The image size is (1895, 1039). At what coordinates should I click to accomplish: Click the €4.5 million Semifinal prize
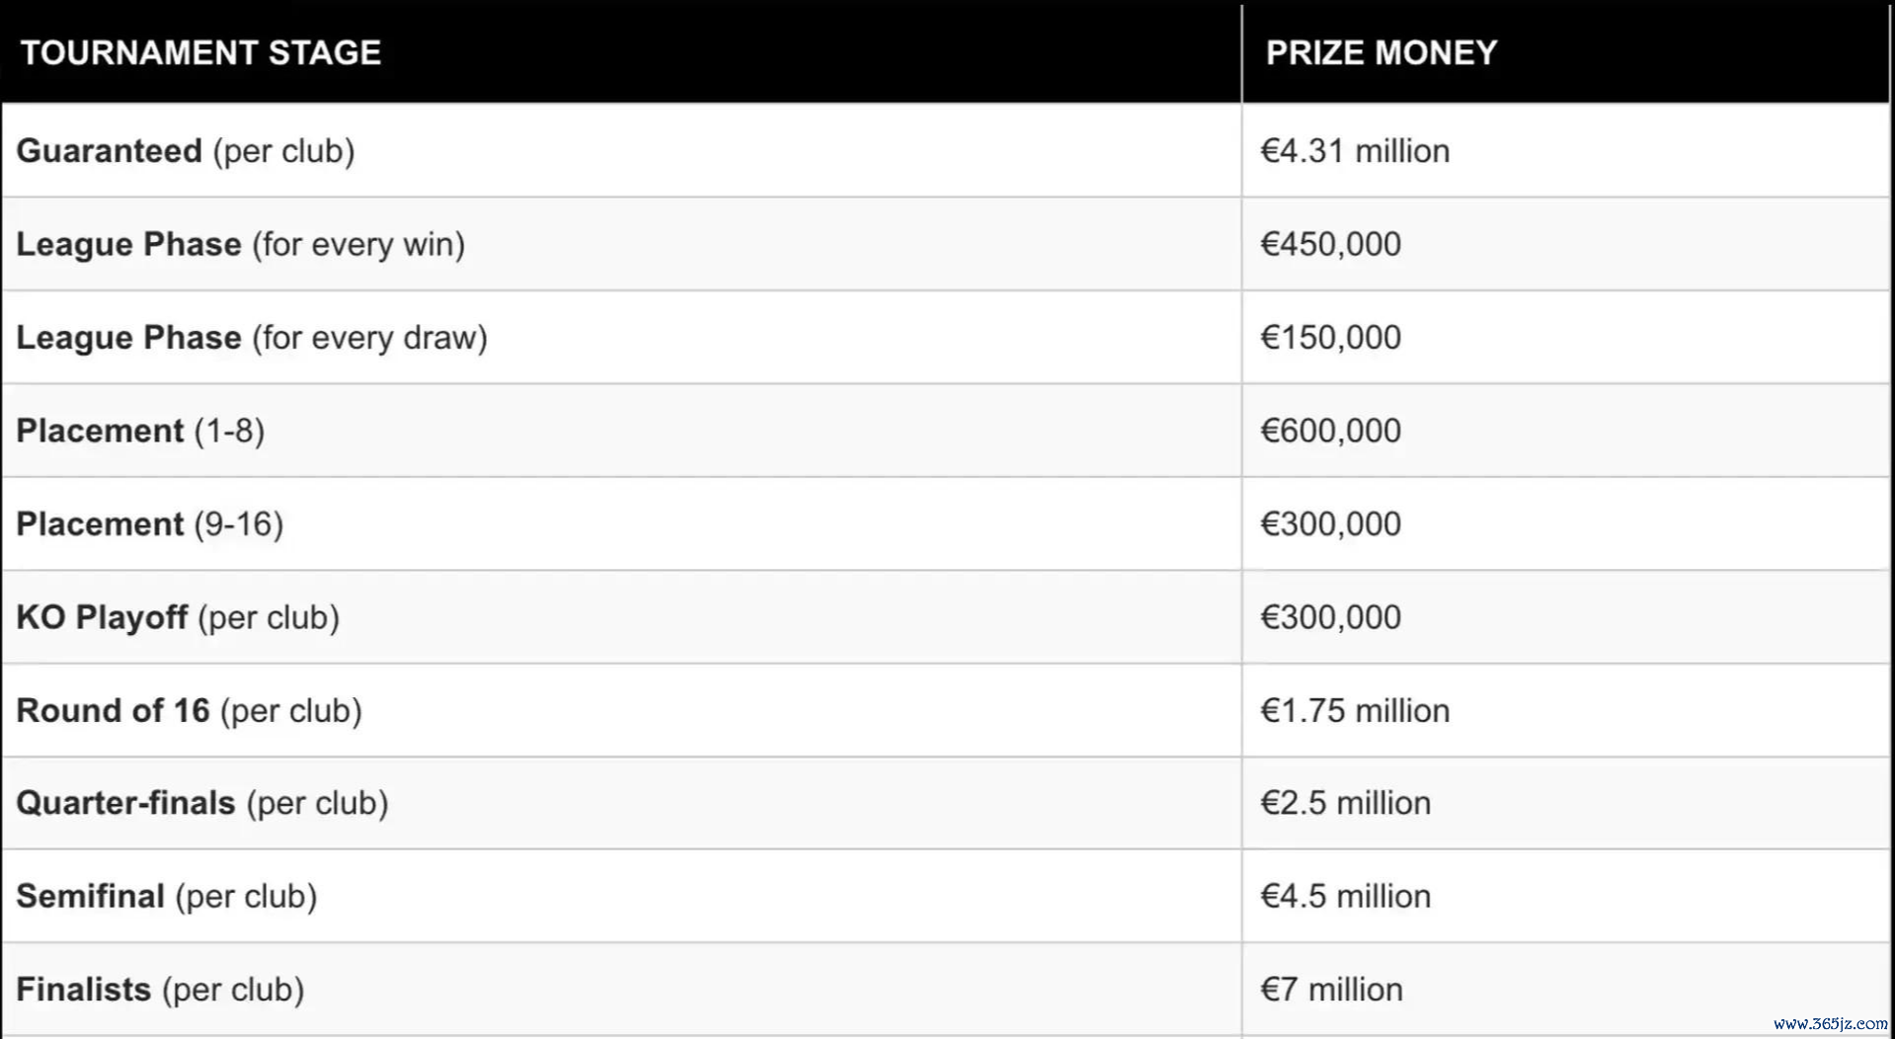[1345, 896]
